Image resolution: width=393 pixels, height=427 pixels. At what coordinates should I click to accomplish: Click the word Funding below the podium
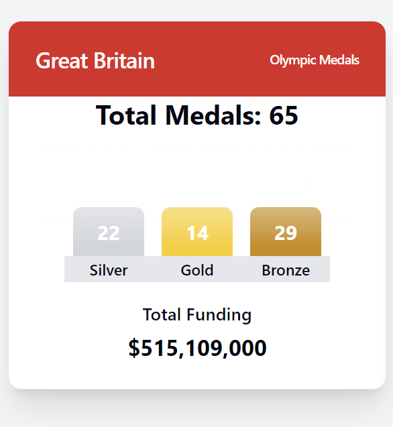(x=219, y=315)
